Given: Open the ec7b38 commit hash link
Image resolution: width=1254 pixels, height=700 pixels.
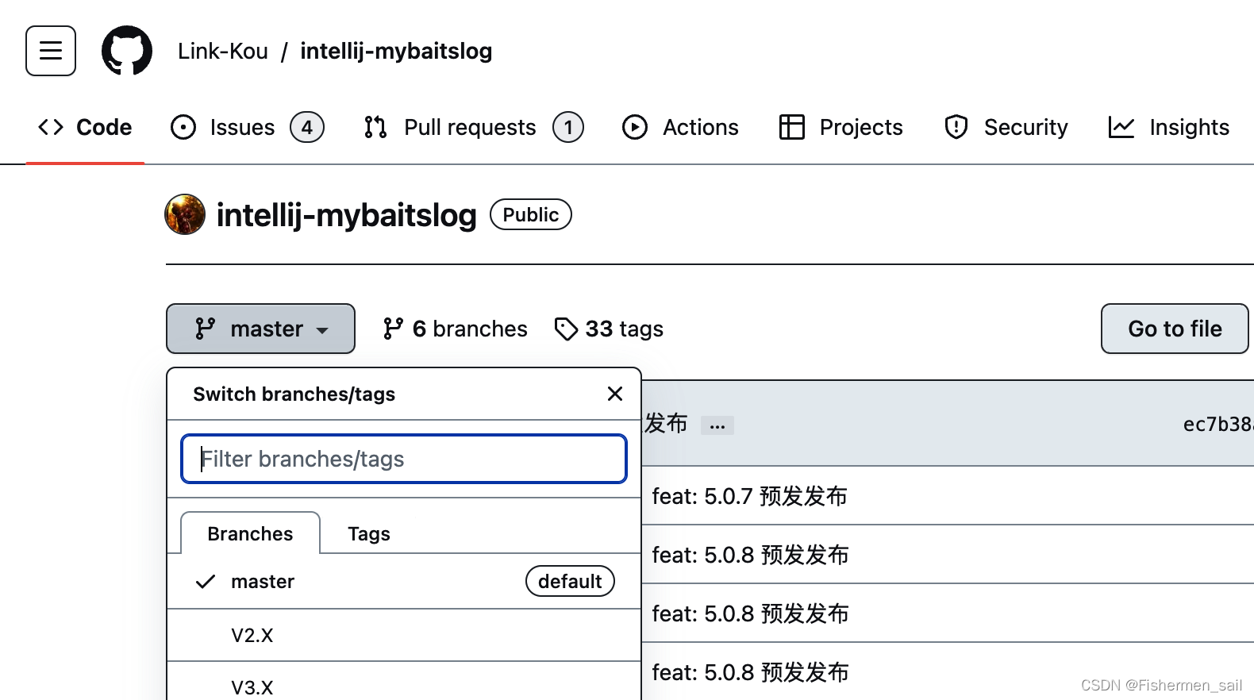Looking at the screenshot, I should click(x=1217, y=425).
